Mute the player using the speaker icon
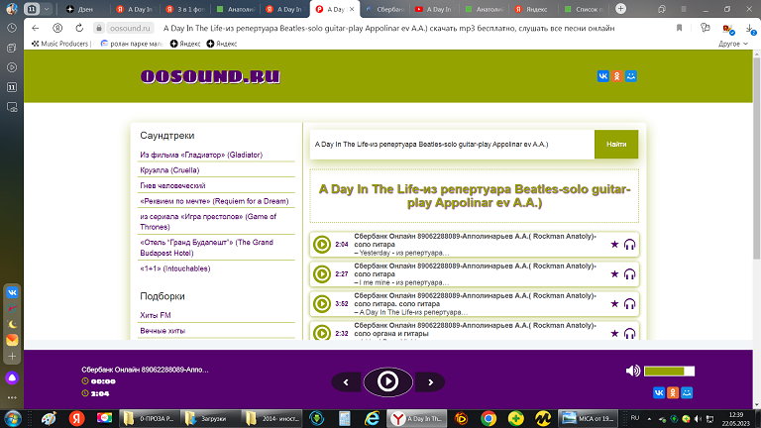 633,371
